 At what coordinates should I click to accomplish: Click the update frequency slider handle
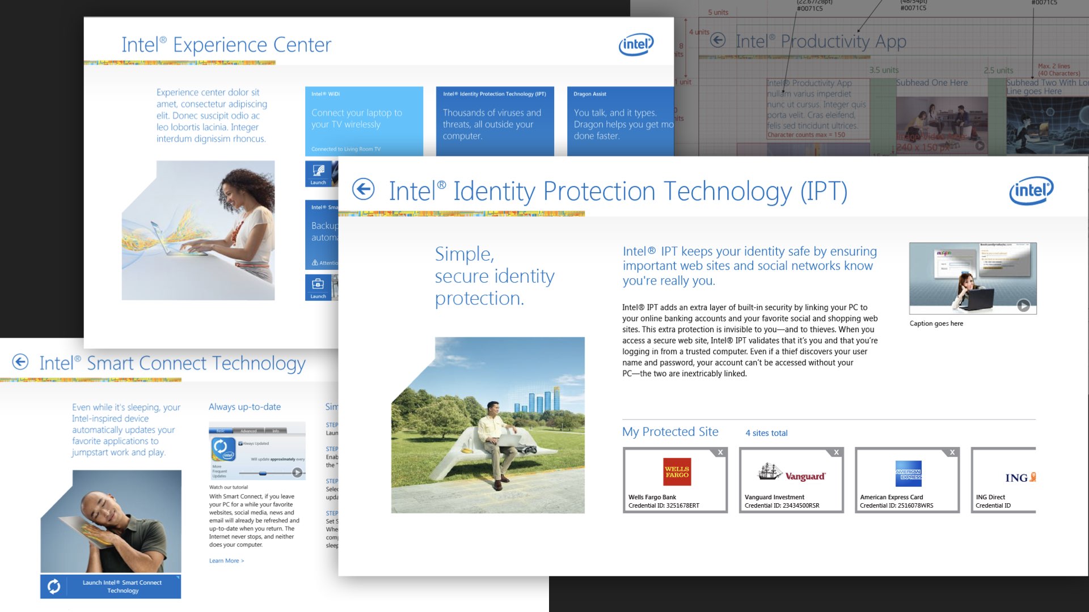[x=262, y=473]
